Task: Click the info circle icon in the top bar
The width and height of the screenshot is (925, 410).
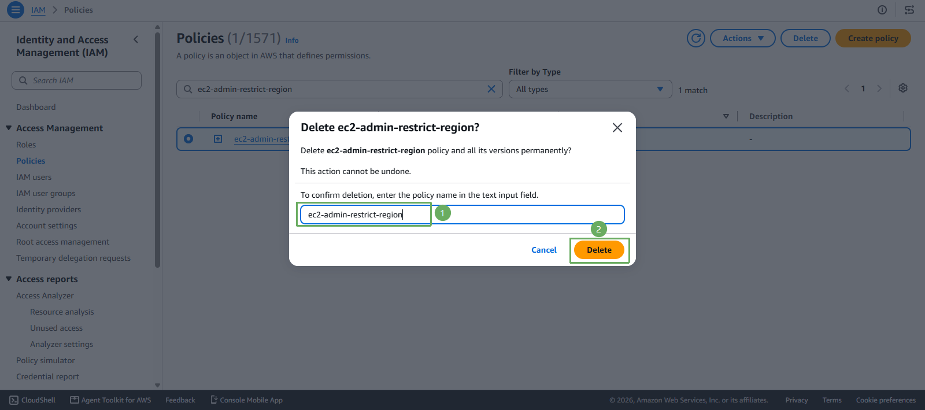Action: pos(882,10)
